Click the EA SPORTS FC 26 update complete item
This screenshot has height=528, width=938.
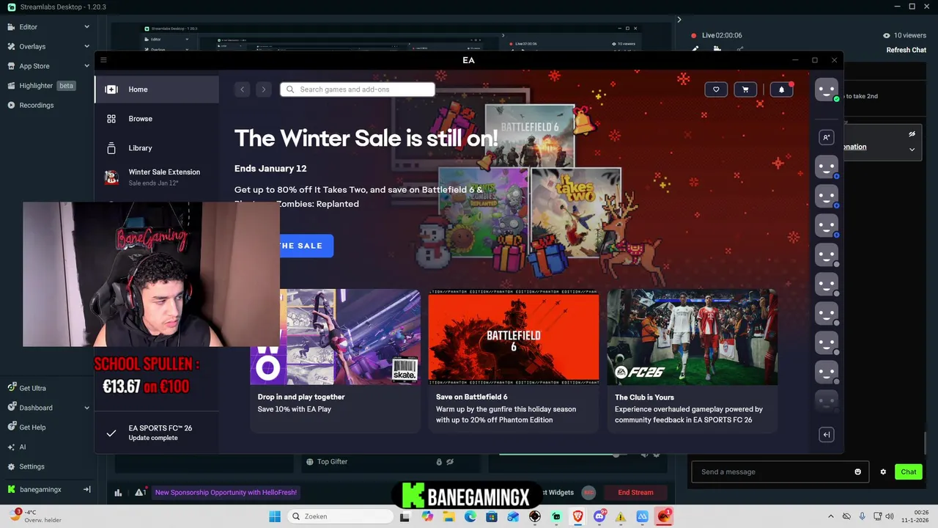[x=157, y=433]
